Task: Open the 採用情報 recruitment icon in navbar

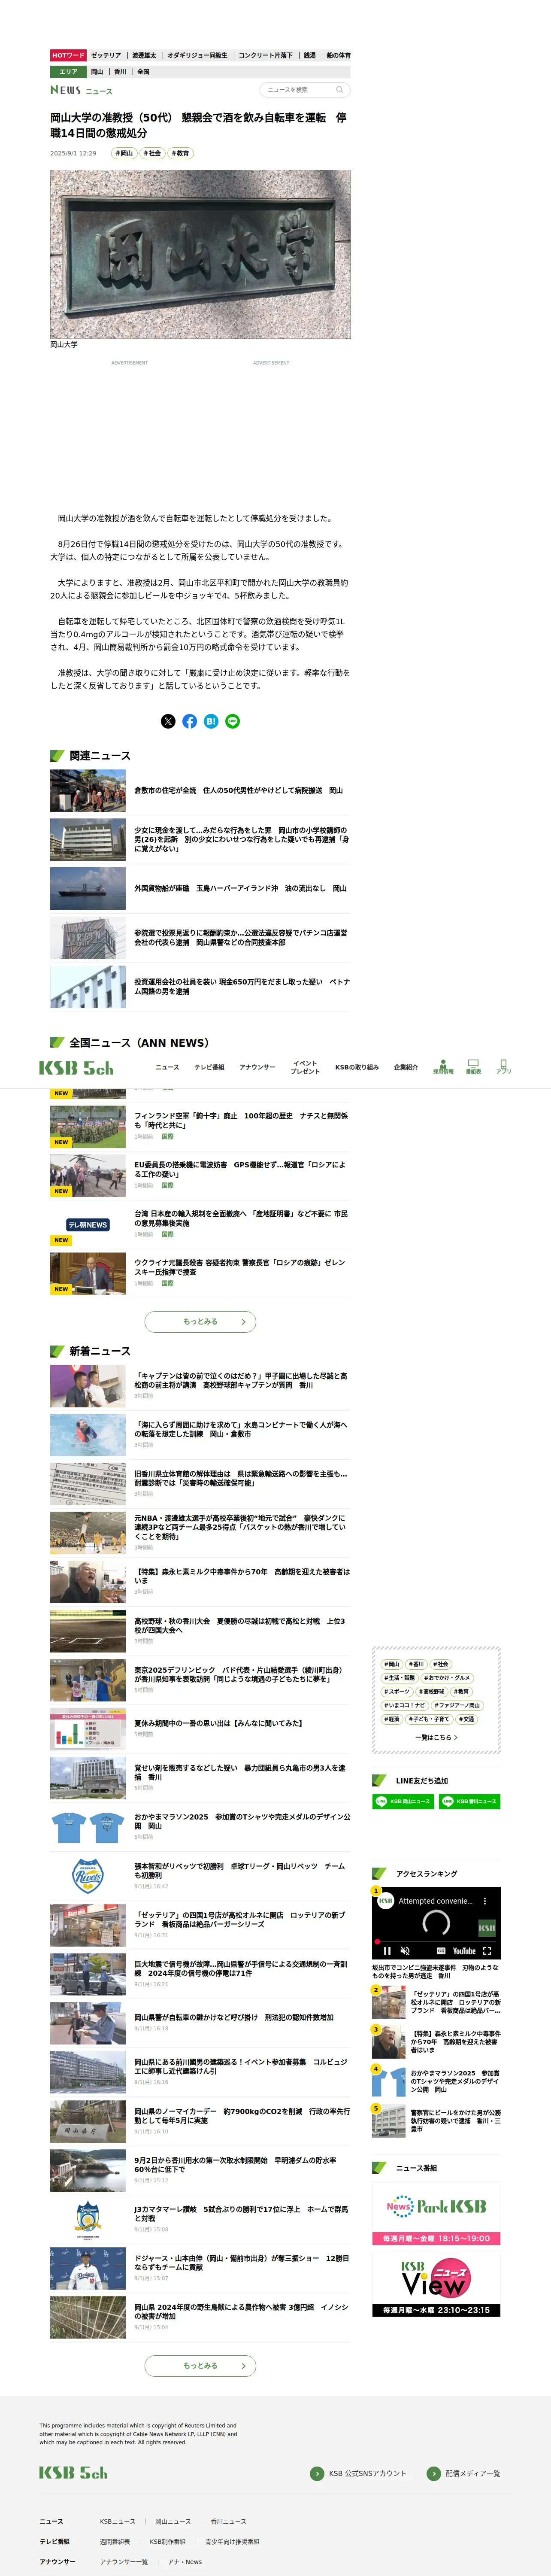Action: 443,1067
